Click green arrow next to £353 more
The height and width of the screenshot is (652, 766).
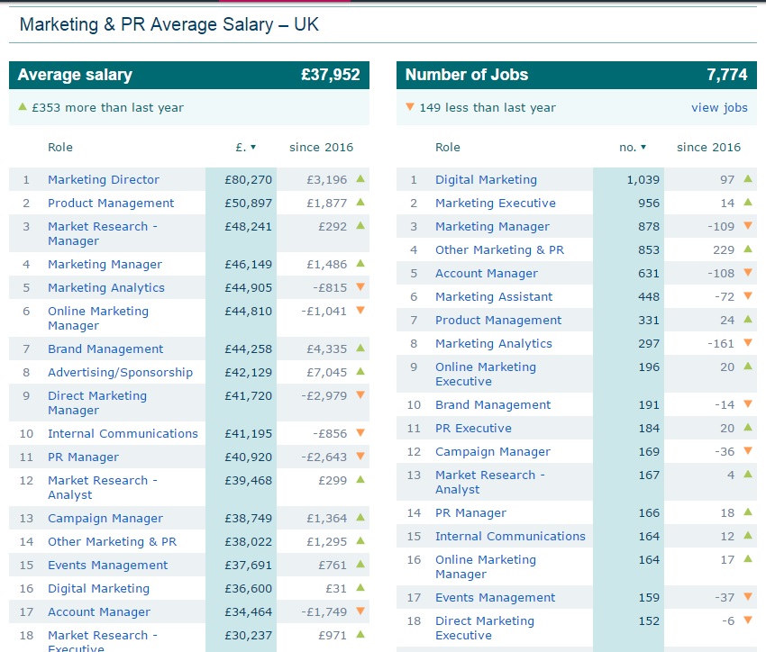tap(23, 106)
